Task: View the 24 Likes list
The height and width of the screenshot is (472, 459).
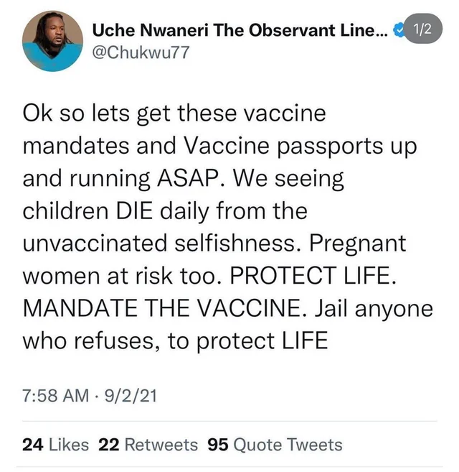Action: click(56, 445)
